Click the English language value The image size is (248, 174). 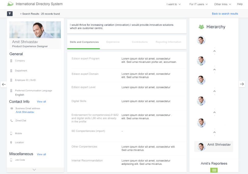20,95
